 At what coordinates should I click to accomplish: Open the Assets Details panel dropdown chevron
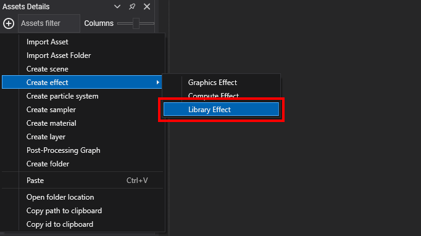(117, 6)
